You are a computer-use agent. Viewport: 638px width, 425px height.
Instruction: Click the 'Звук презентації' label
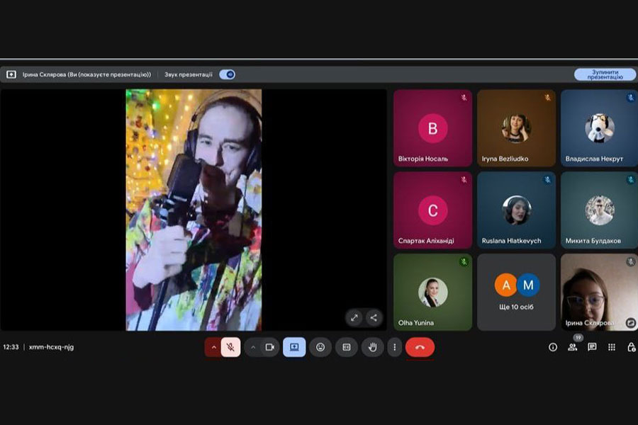189,74
